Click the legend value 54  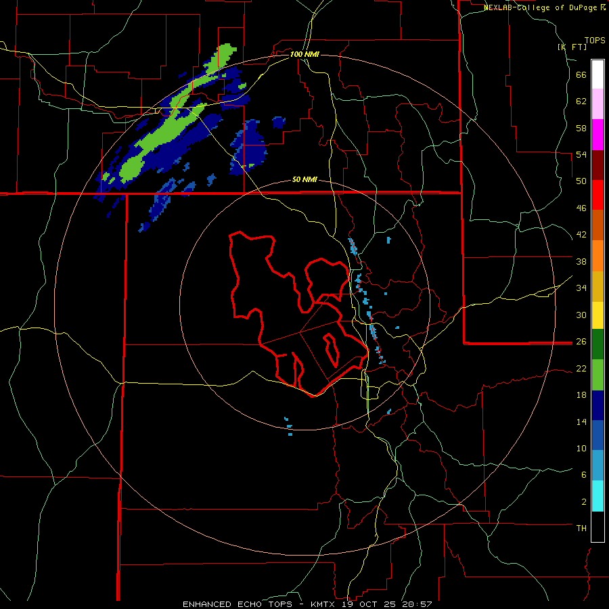581,154
